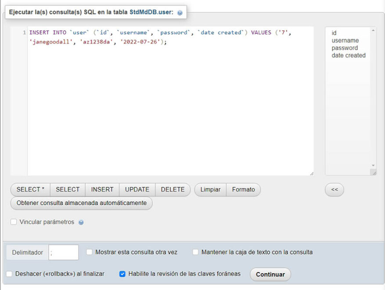This screenshot has height=290, width=385.
Task: Click Obtener consulta almacenada automáticamente
Action: click(81, 203)
